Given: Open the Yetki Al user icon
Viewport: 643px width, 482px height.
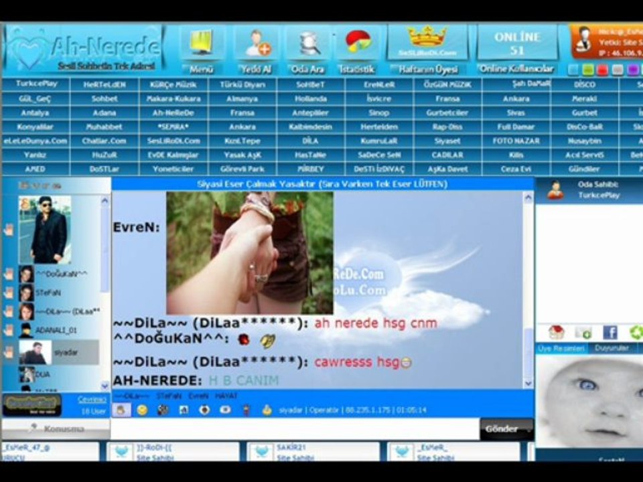Looking at the screenshot, I should [x=257, y=43].
